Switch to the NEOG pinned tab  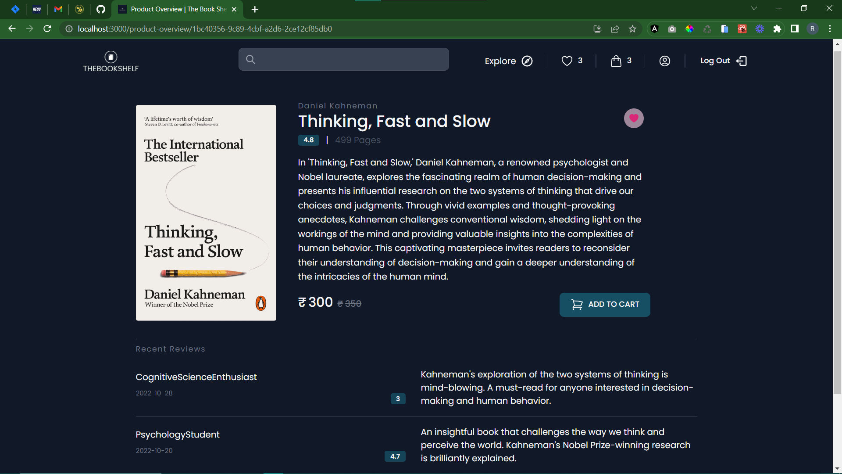tap(37, 9)
